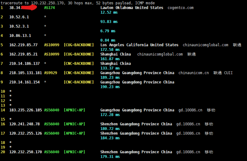Click the IP address 162.219.85.77

tap(24, 45)
